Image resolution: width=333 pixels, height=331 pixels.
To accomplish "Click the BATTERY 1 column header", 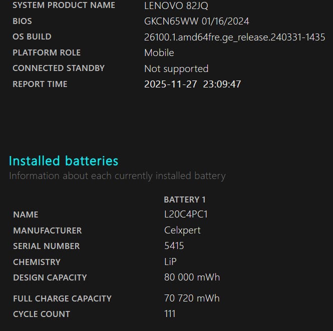I will point(185,199).
